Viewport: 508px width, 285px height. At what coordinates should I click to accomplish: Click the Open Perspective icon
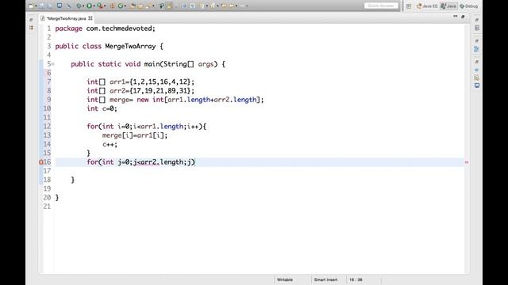409,6
